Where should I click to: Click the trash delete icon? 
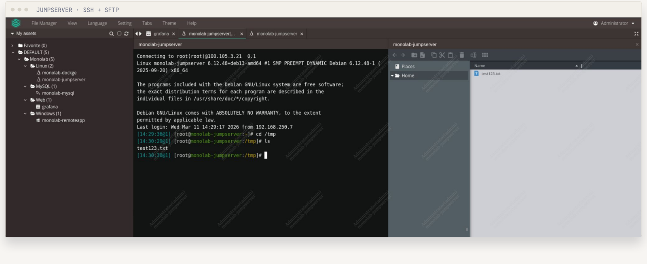(462, 55)
